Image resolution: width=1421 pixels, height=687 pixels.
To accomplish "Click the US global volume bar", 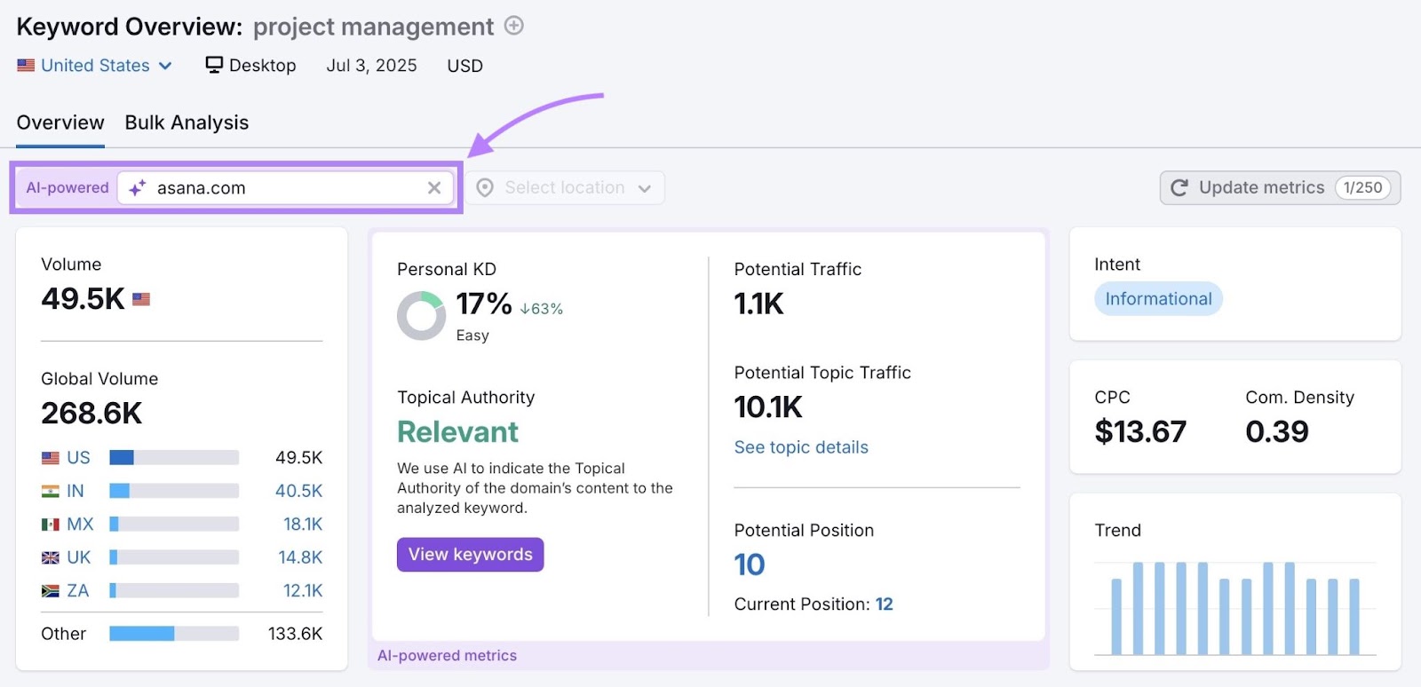I will pos(173,458).
